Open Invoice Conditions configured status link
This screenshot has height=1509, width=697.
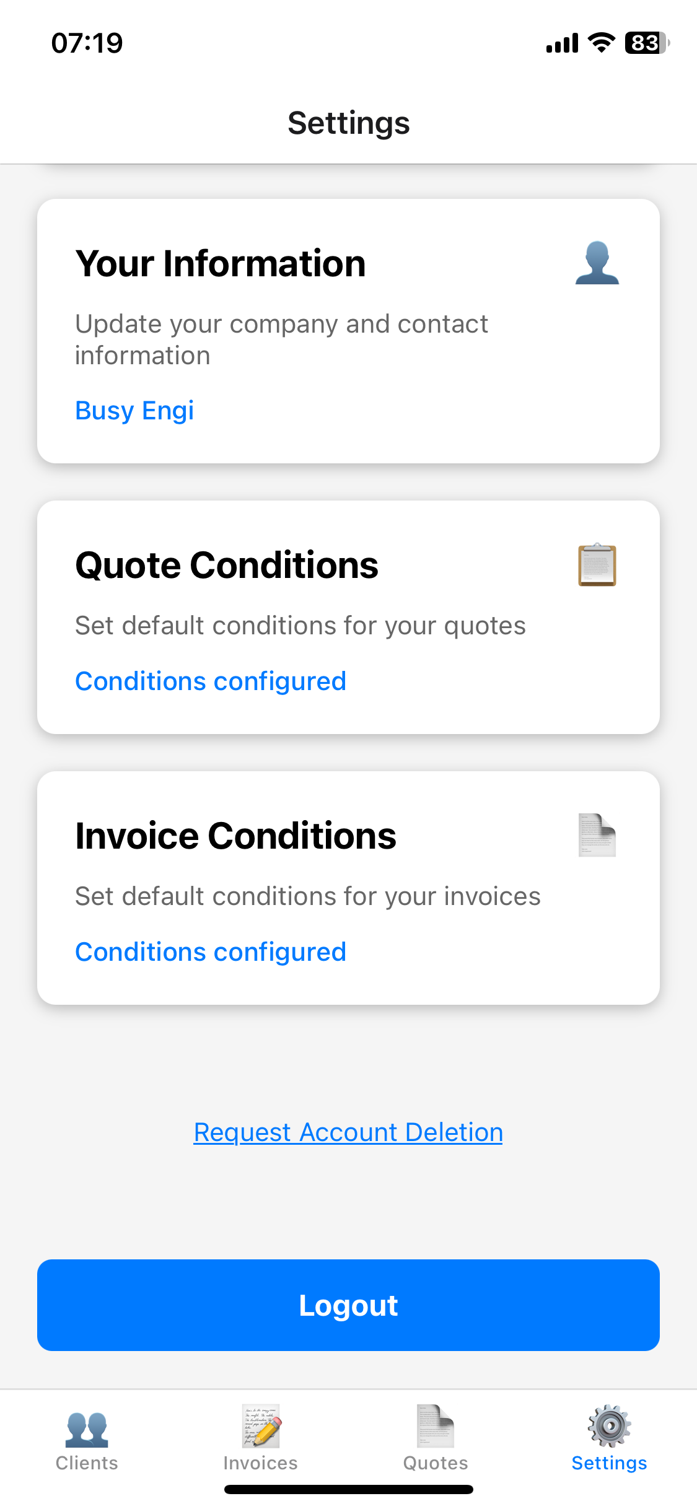click(211, 952)
